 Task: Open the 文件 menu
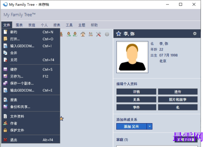point(7,25)
